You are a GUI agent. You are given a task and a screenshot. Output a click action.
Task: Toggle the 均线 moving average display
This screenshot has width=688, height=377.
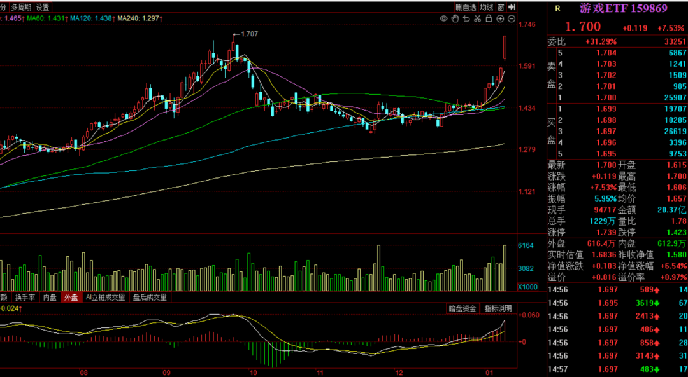pos(487,8)
